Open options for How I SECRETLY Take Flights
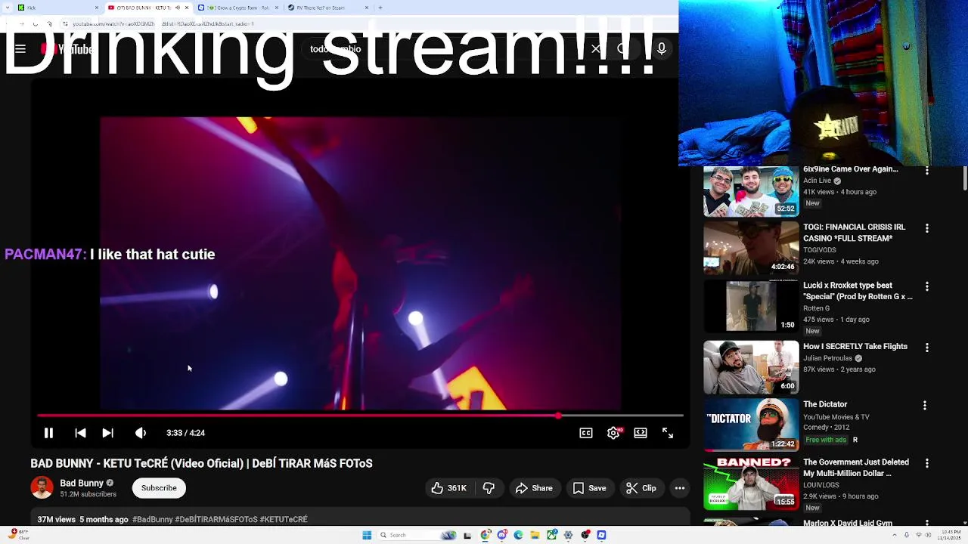 927,348
